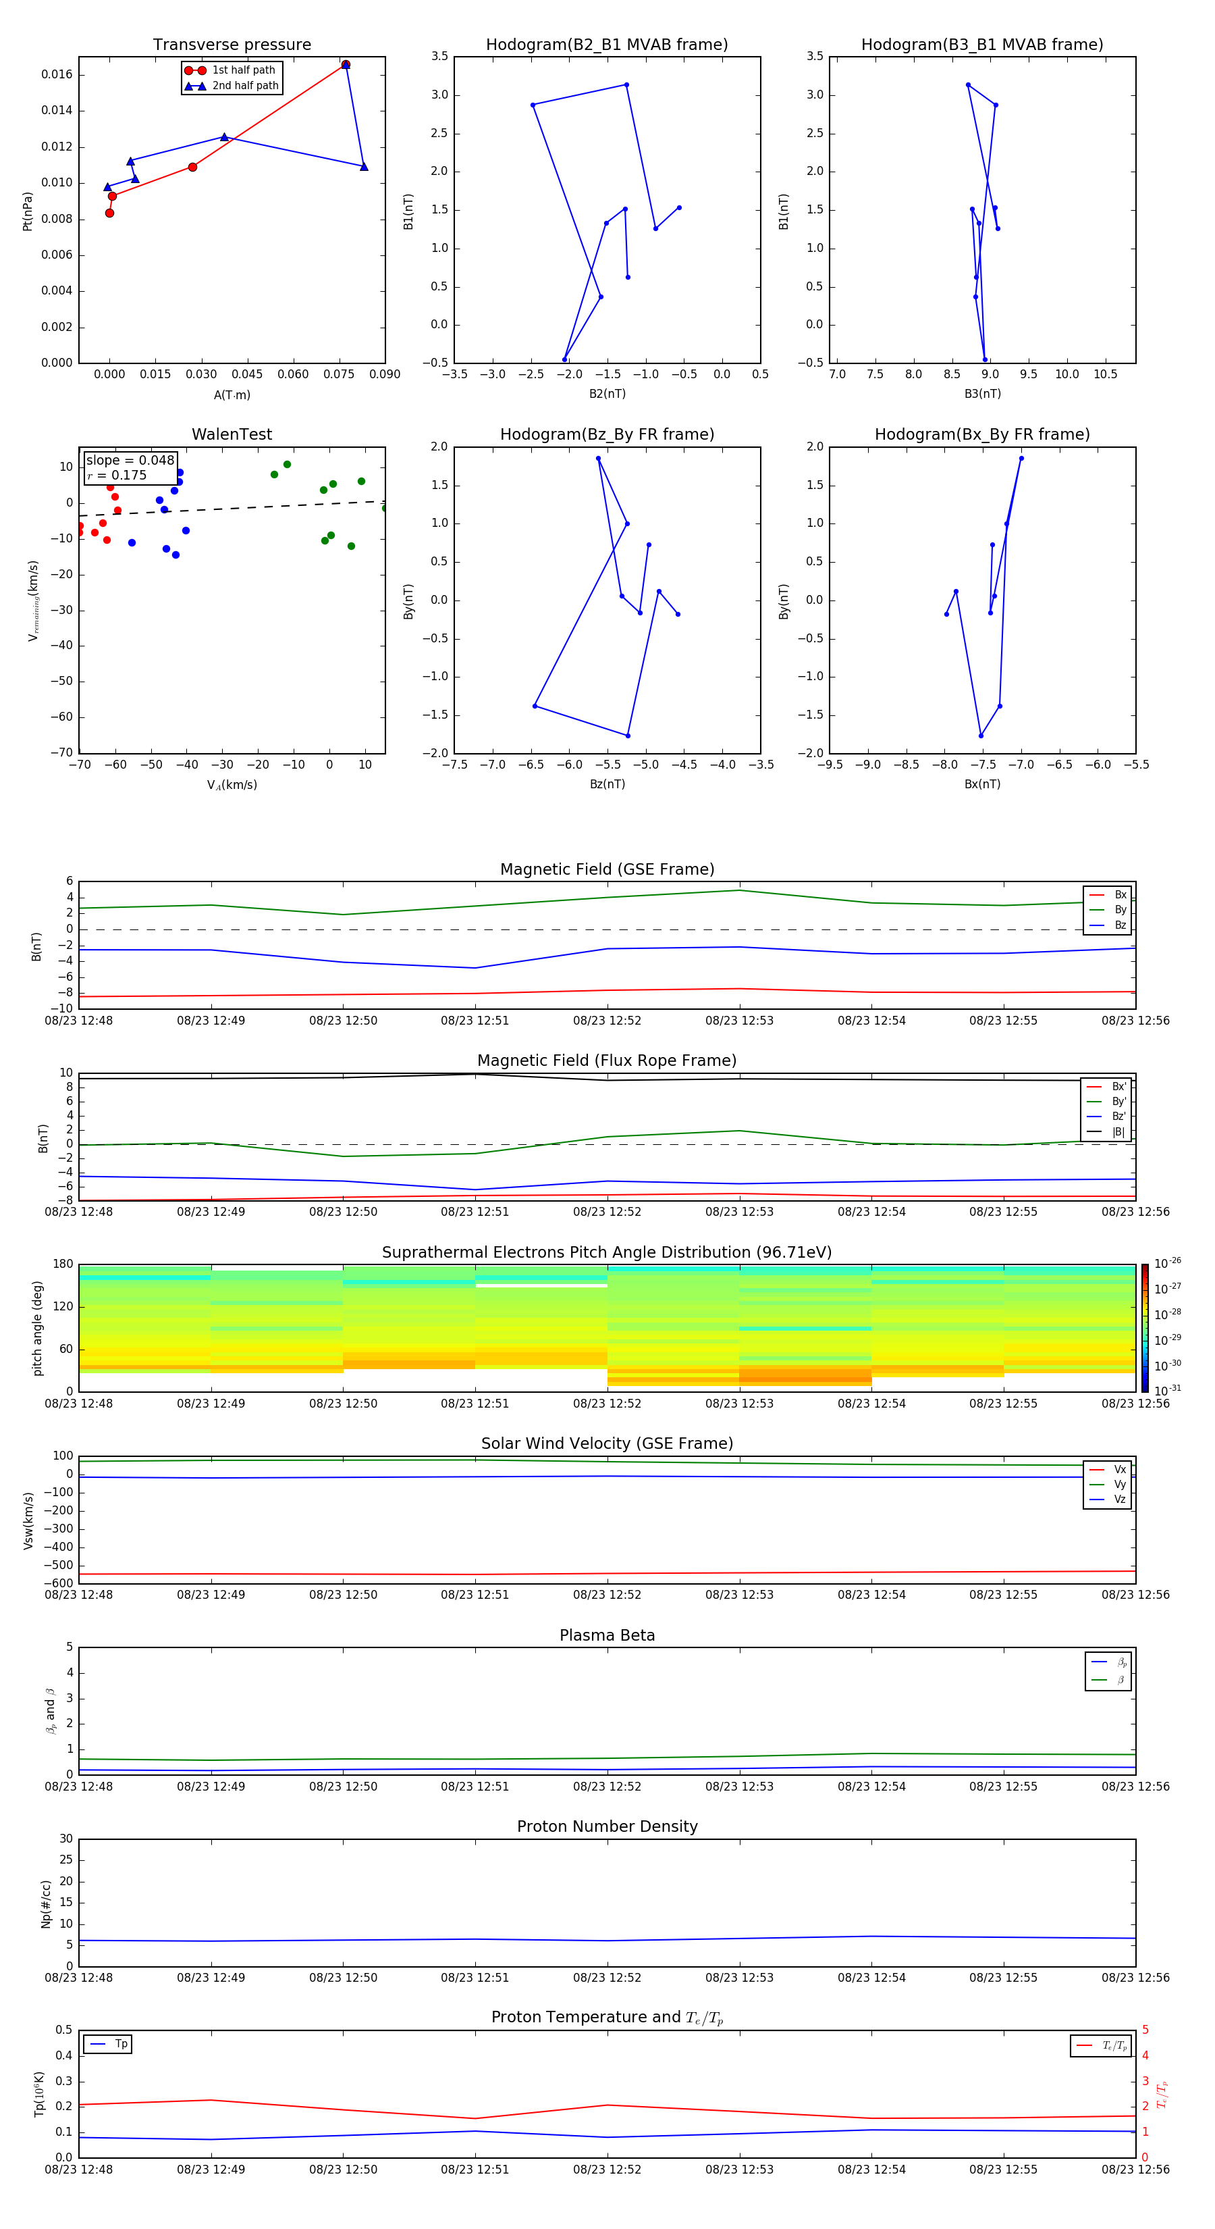Click the 'Vz' legend entry in velocity plot
1215x2229 pixels.
click(1108, 1499)
